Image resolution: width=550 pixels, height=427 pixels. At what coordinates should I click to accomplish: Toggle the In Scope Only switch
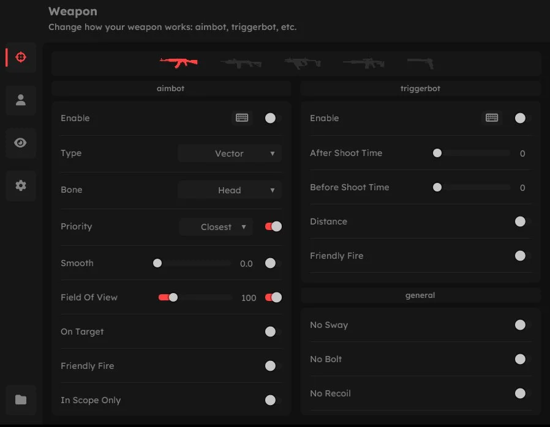270,400
